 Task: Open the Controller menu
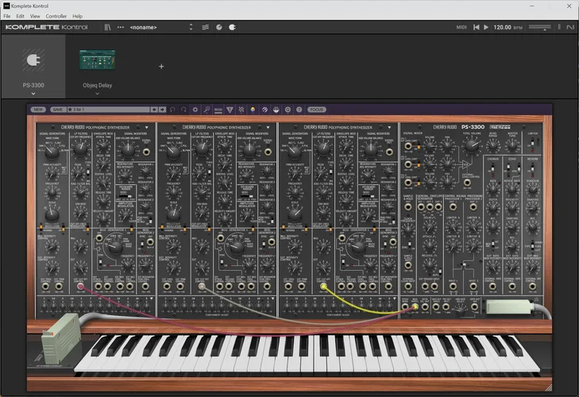(x=56, y=16)
